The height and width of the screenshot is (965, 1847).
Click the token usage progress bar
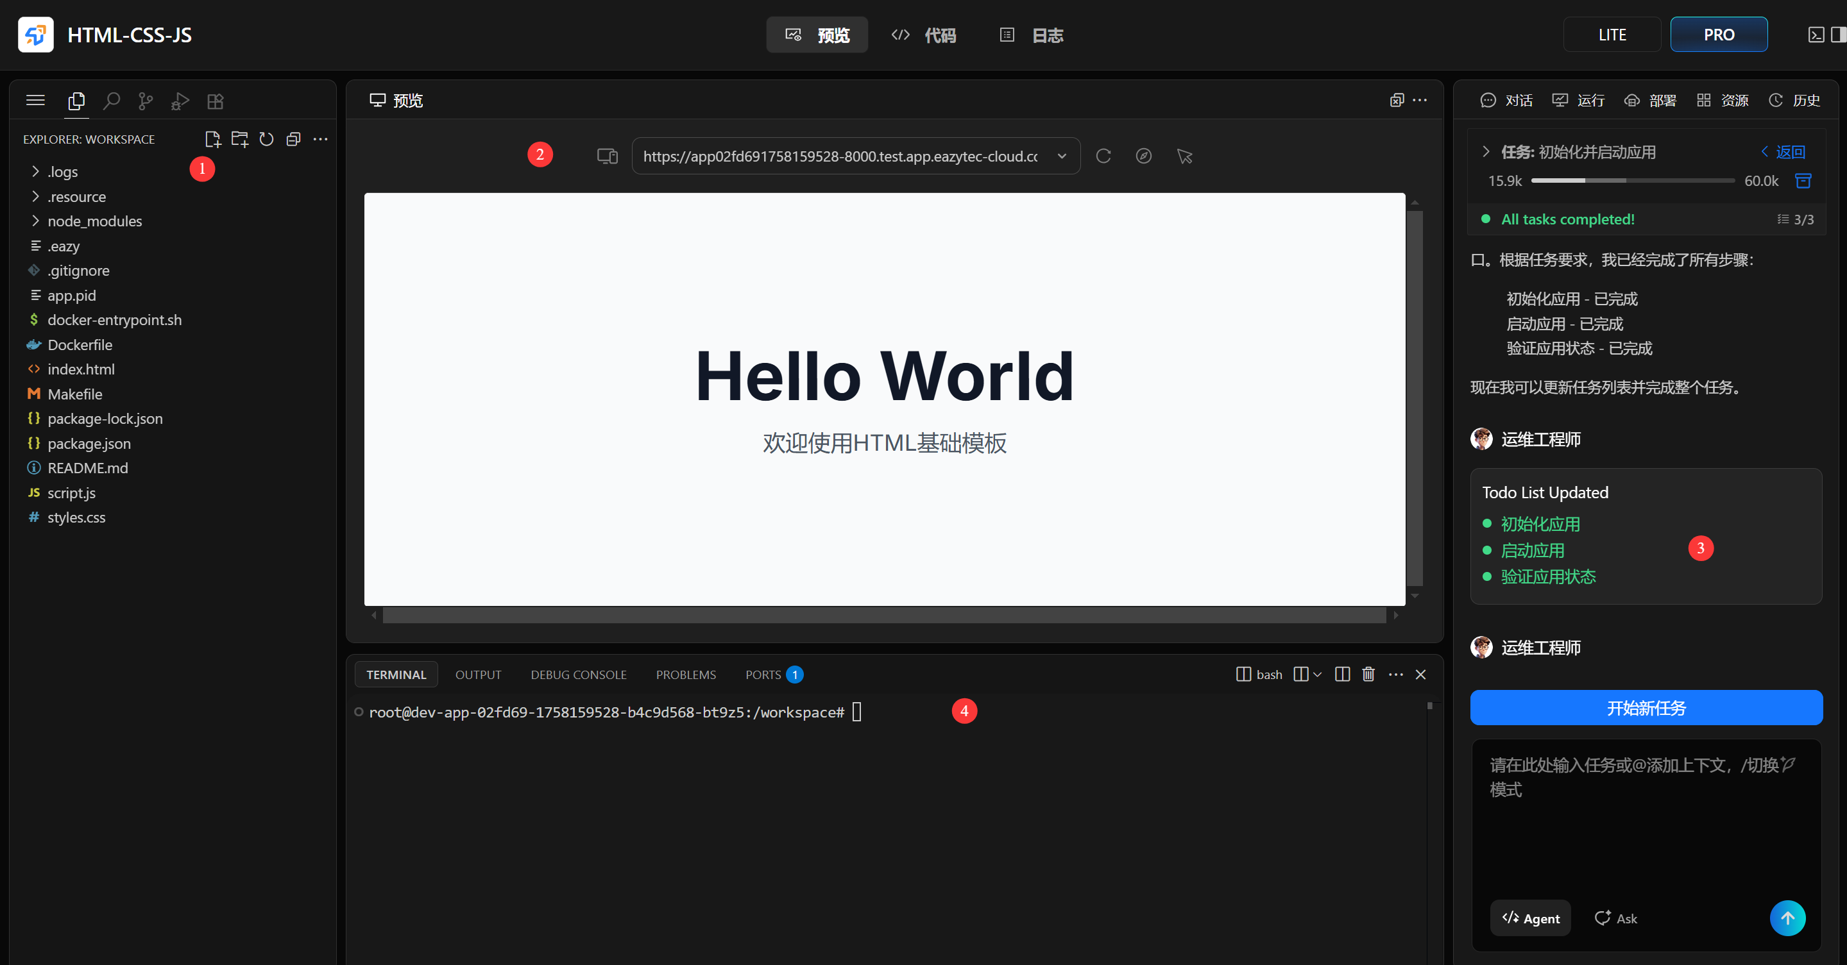1633,181
